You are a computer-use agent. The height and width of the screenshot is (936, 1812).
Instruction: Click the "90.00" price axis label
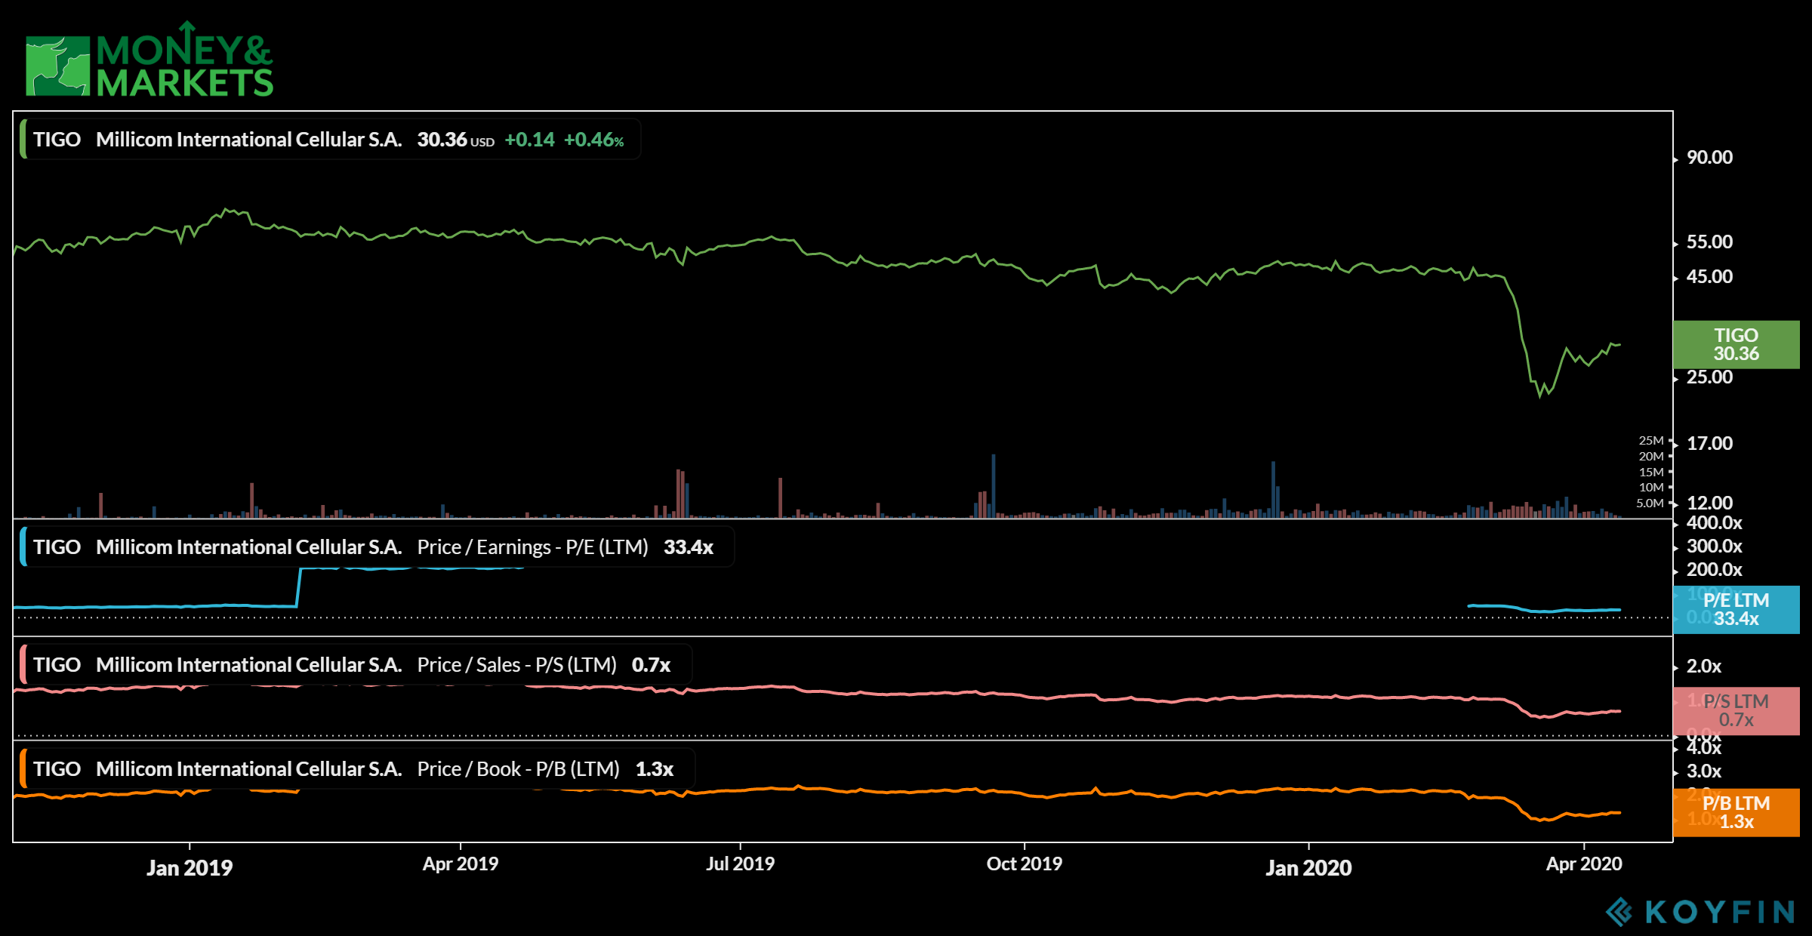click(1710, 157)
